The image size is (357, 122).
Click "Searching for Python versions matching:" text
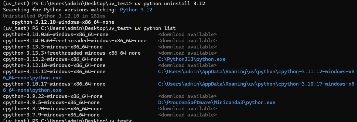click(x=60, y=10)
